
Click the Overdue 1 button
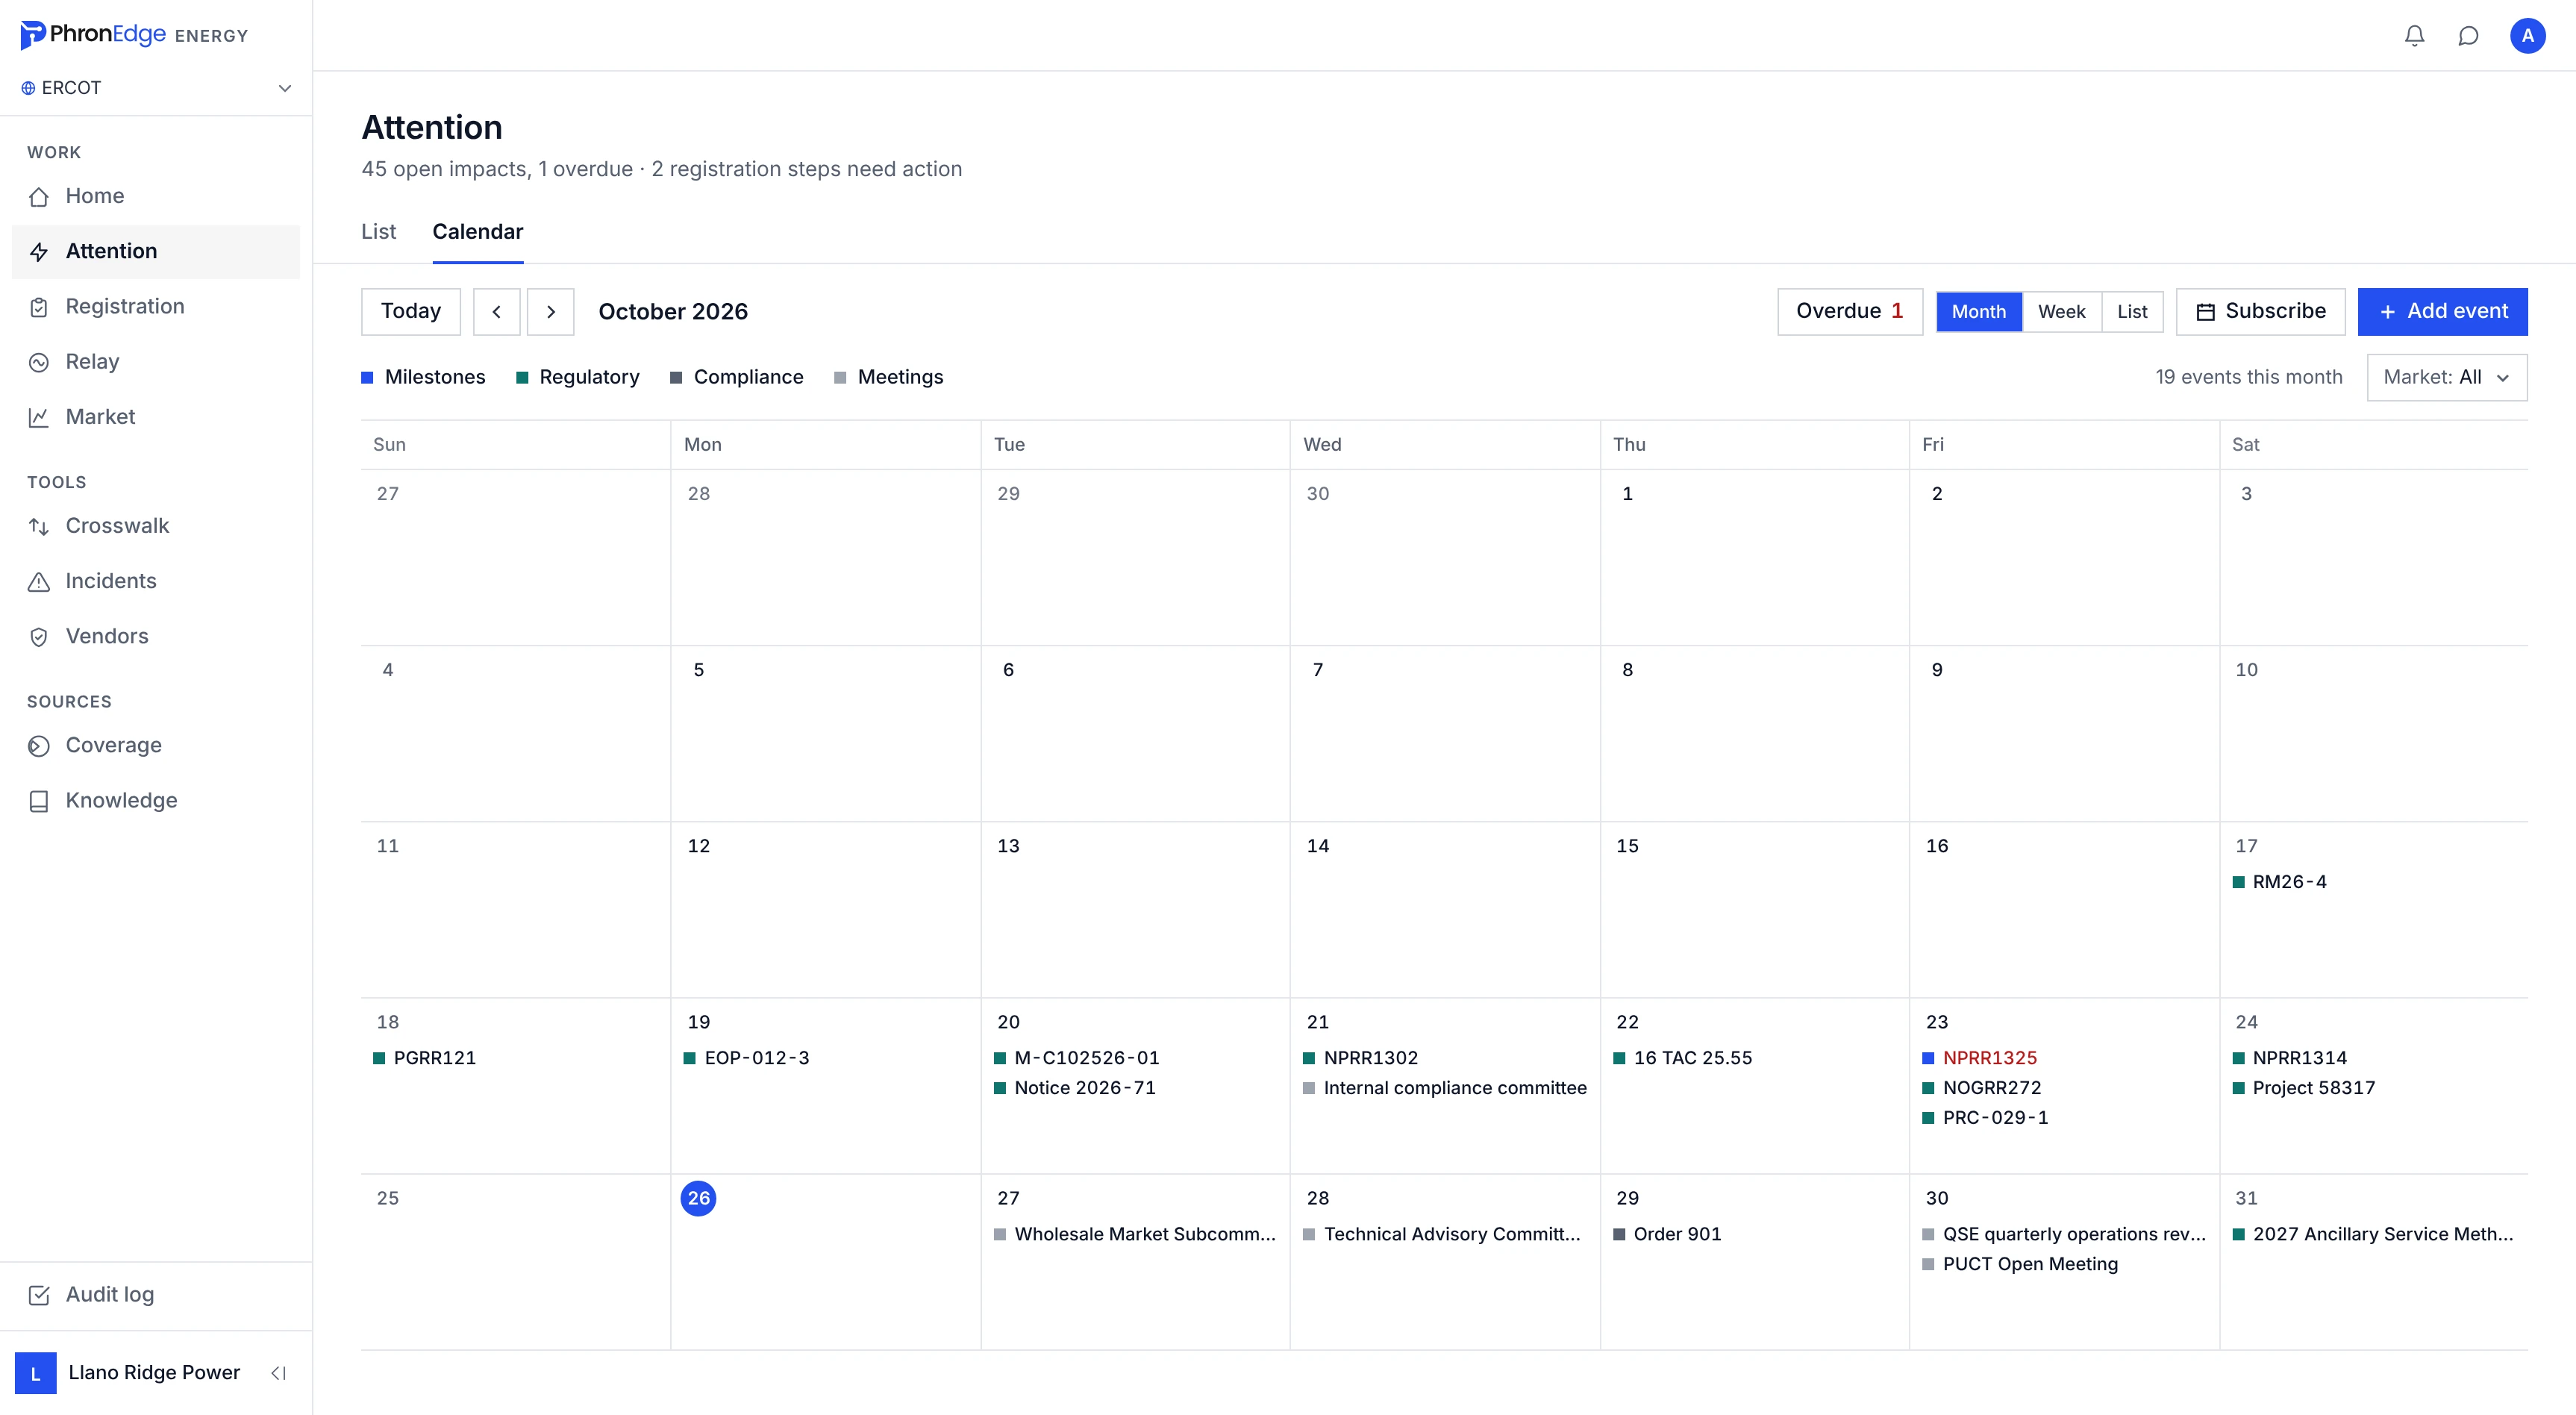click(x=1849, y=312)
